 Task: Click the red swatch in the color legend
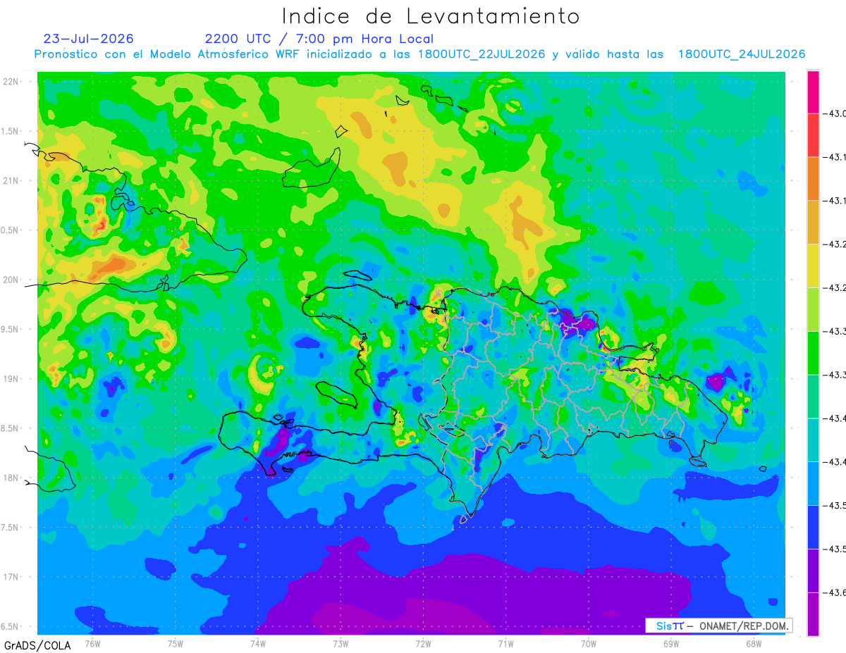tap(813, 135)
